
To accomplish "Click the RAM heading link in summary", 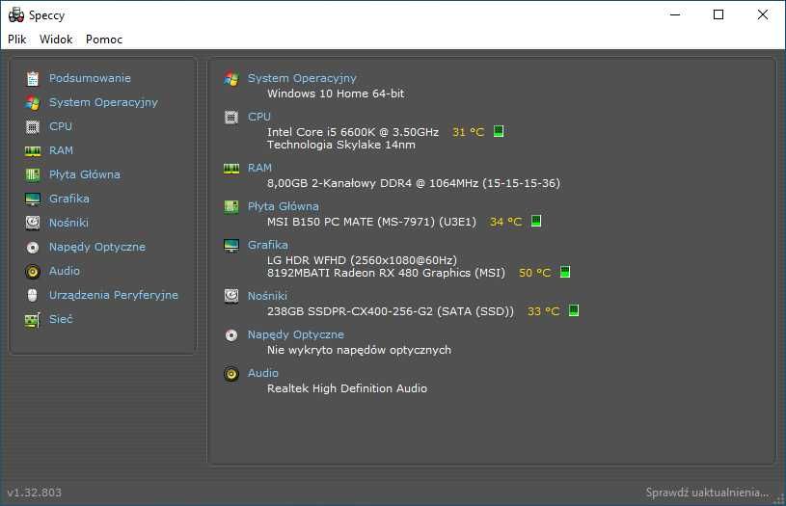I will (259, 168).
